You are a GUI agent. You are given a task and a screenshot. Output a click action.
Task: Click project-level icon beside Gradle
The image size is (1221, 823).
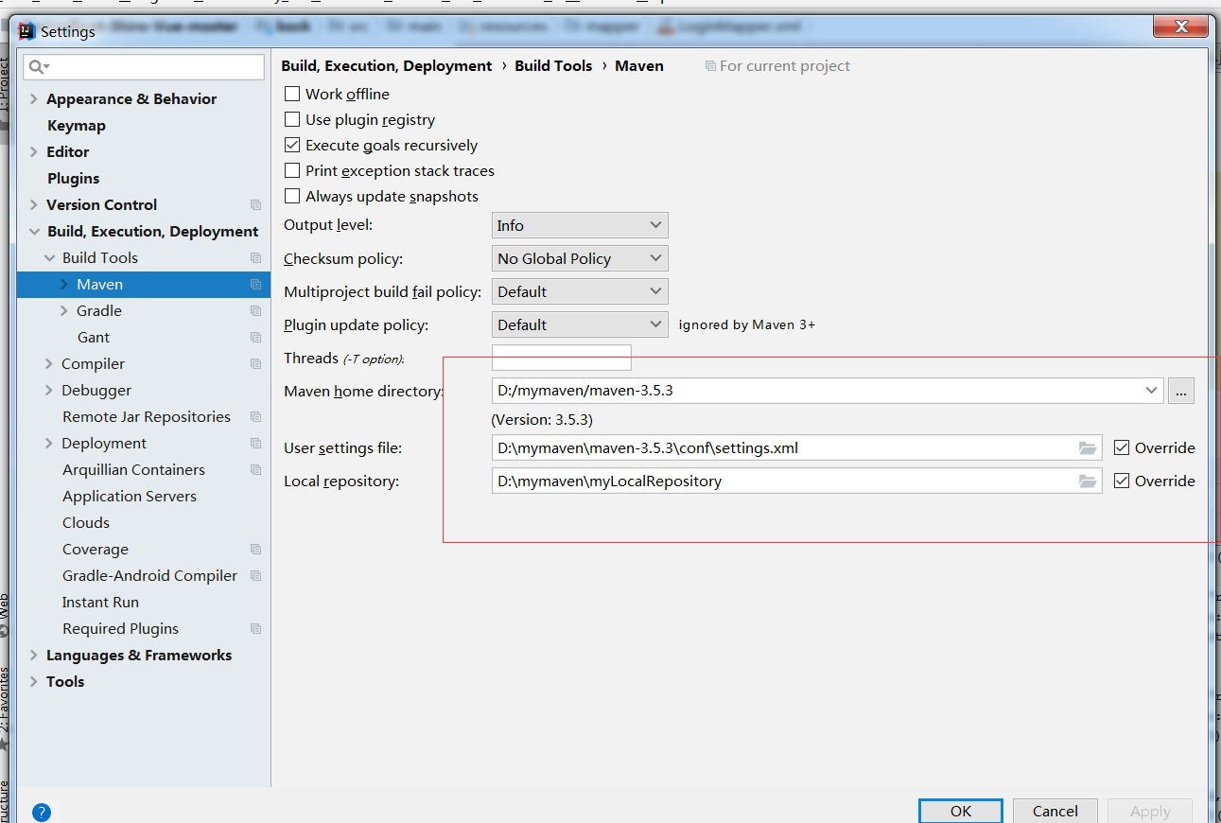255,310
